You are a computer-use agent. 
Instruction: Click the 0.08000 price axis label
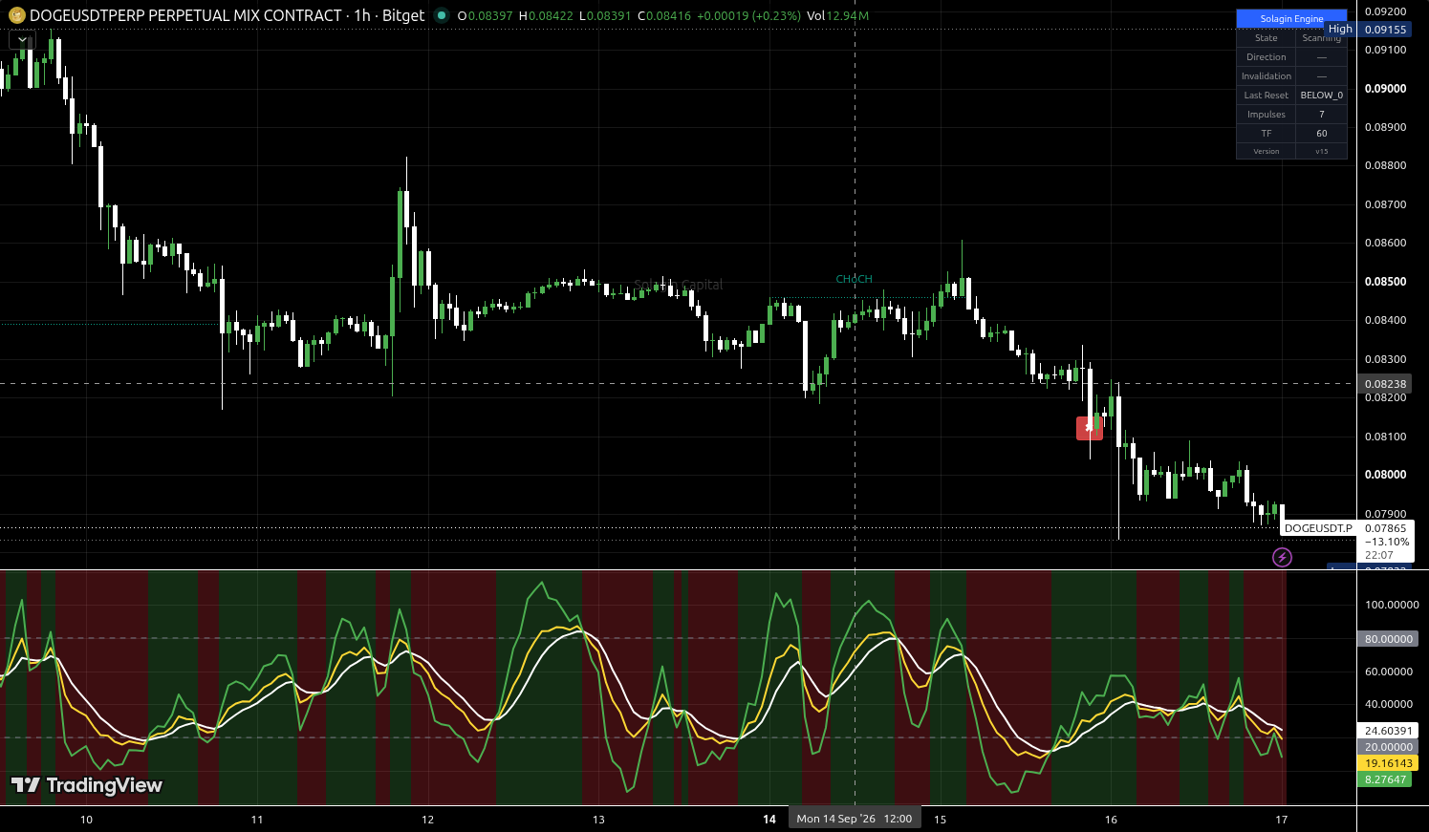click(1385, 475)
